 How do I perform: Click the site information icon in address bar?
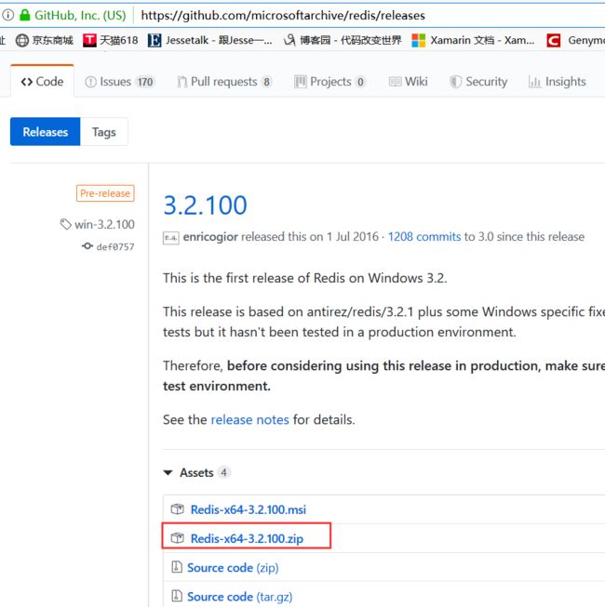[x=7, y=15]
